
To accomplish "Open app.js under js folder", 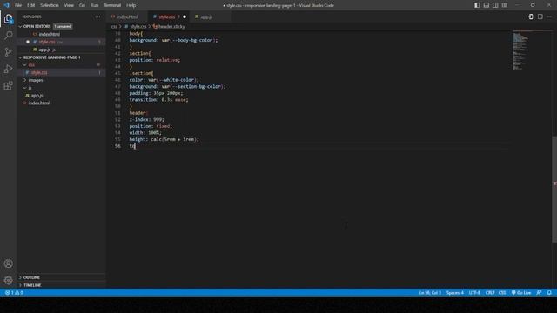I will (x=62, y=96).
